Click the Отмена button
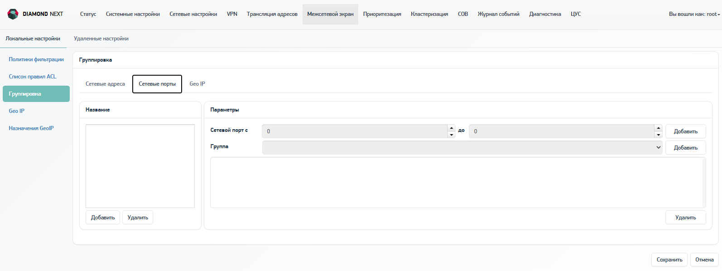The height and width of the screenshot is (271, 722). click(704, 260)
